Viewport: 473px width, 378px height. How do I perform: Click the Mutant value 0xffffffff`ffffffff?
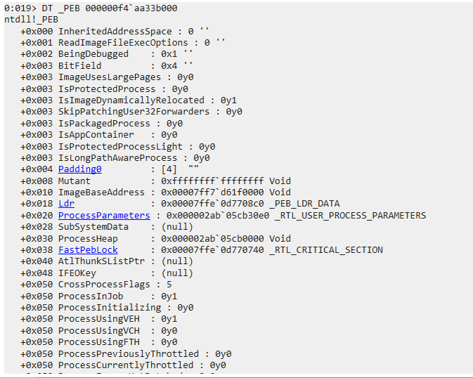click(212, 181)
